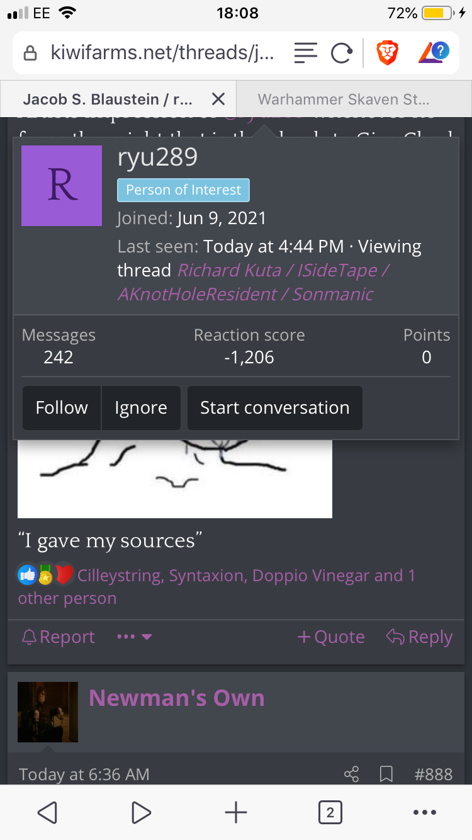
Task: Switch to Warhammer Skaven tab
Action: 344,99
